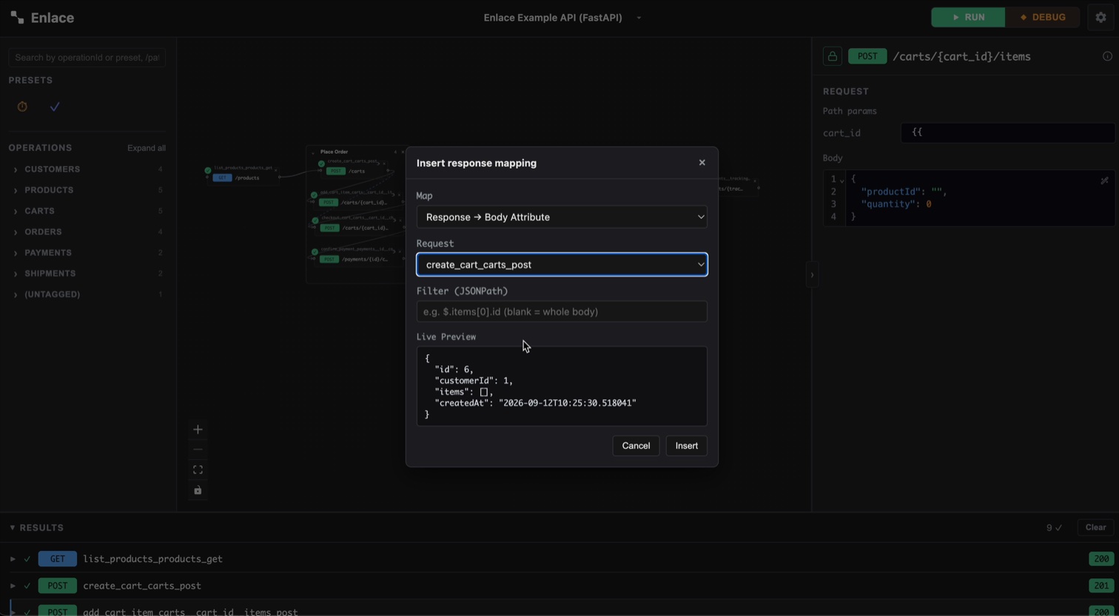Expand the create_cart_carts_post result row
Screen dimensions: 1119x616
[x=13, y=586]
